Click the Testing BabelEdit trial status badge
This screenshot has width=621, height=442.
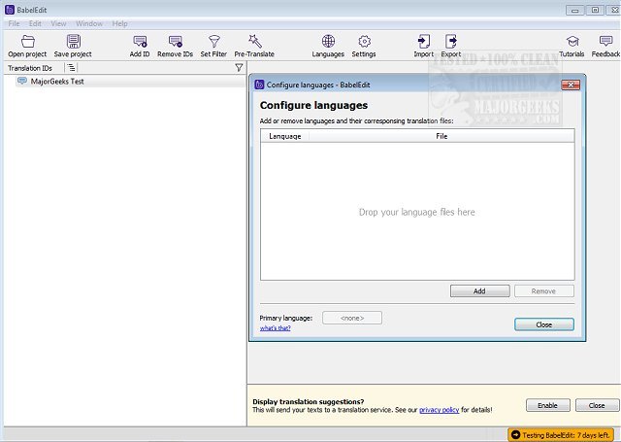pyautogui.click(x=563, y=433)
